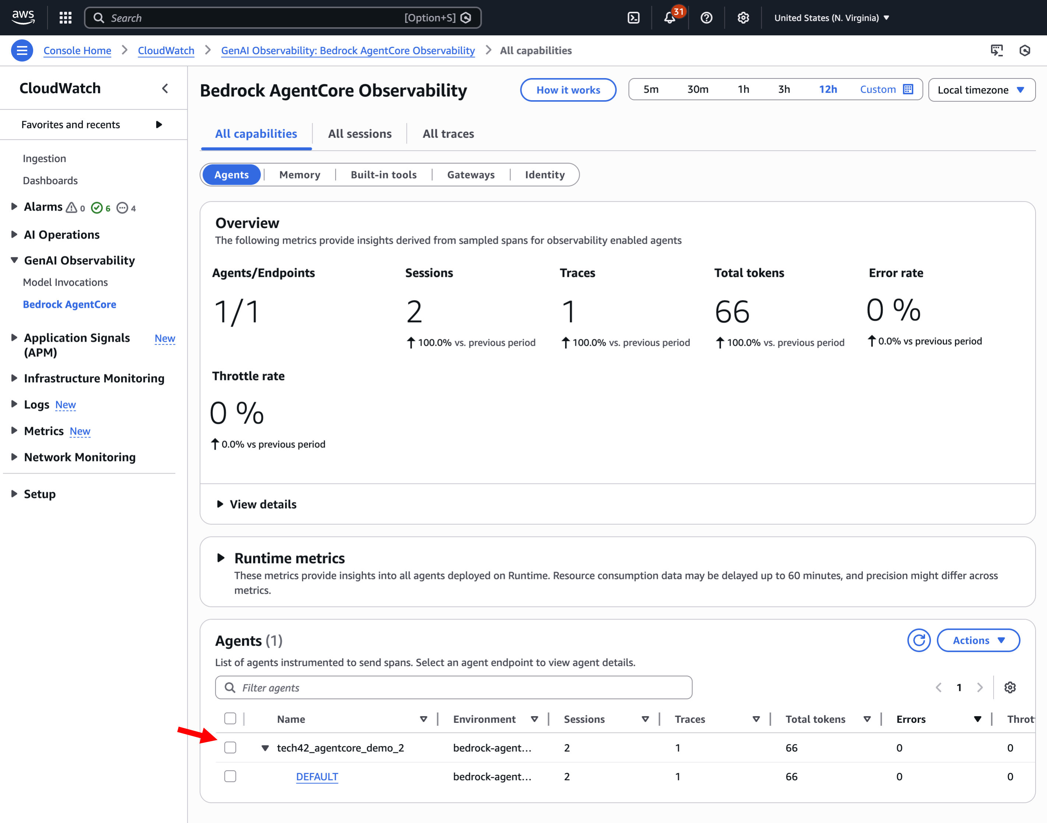Screen dimensions: 1047x823
Task: Open AWS services grid menu icon
Action: 66,18
